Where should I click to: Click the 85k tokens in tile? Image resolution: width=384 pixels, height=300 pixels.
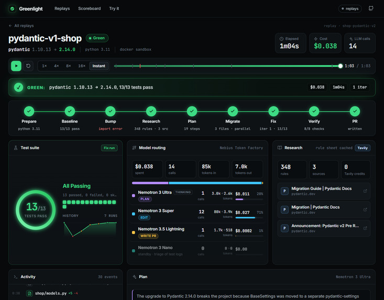(x=214, y=169)
